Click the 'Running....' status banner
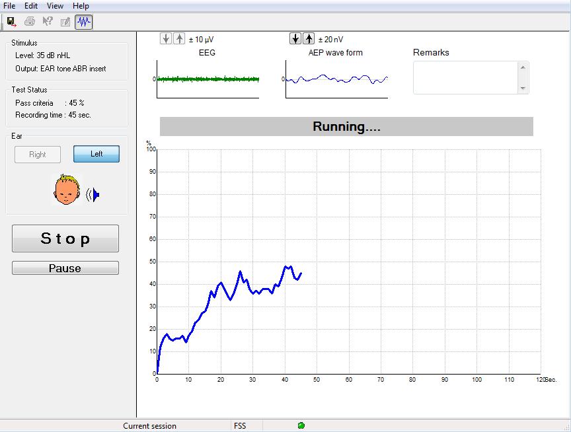The width and height of the screenshot is (571, 432). (346, 126)
